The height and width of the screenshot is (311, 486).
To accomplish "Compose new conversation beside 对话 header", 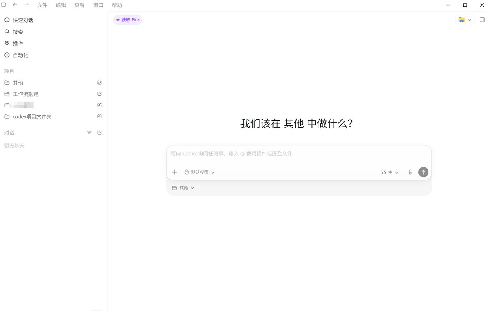I will pyautogui.click(x=99, y=133).
